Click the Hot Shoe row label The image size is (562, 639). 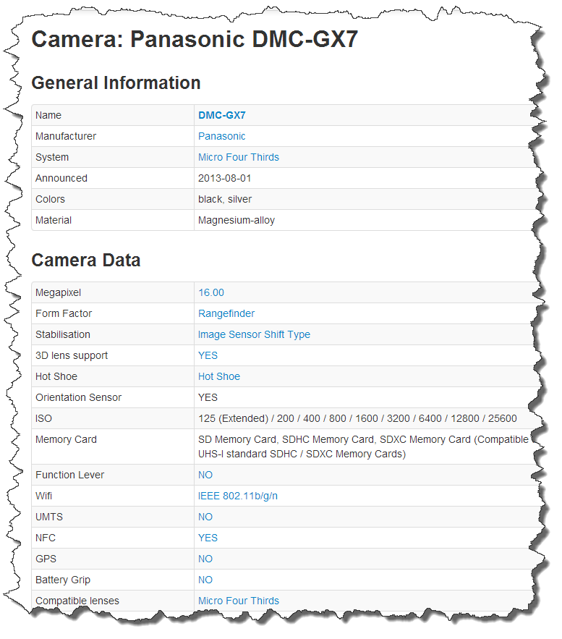[x=56, y=376]
